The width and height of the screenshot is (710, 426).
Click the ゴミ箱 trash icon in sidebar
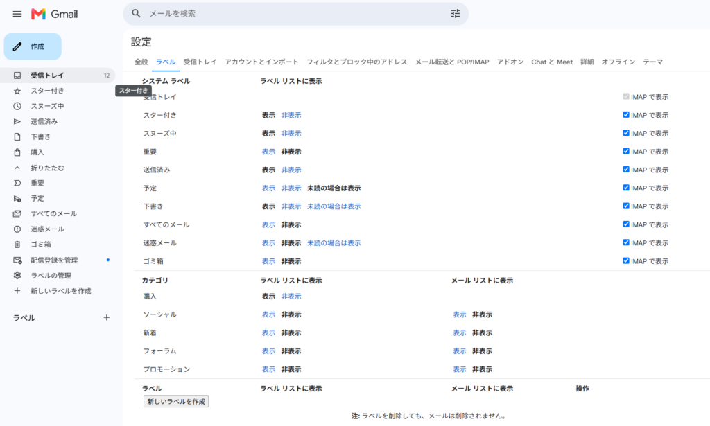pyautogui.click(x=17, y=245)
